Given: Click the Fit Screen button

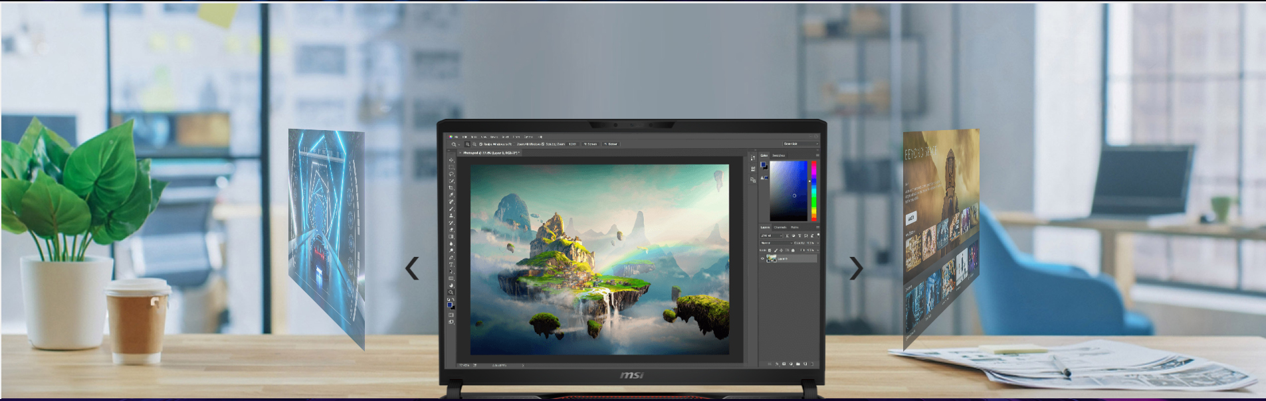Looking at the screenshot, I should 590,144.
